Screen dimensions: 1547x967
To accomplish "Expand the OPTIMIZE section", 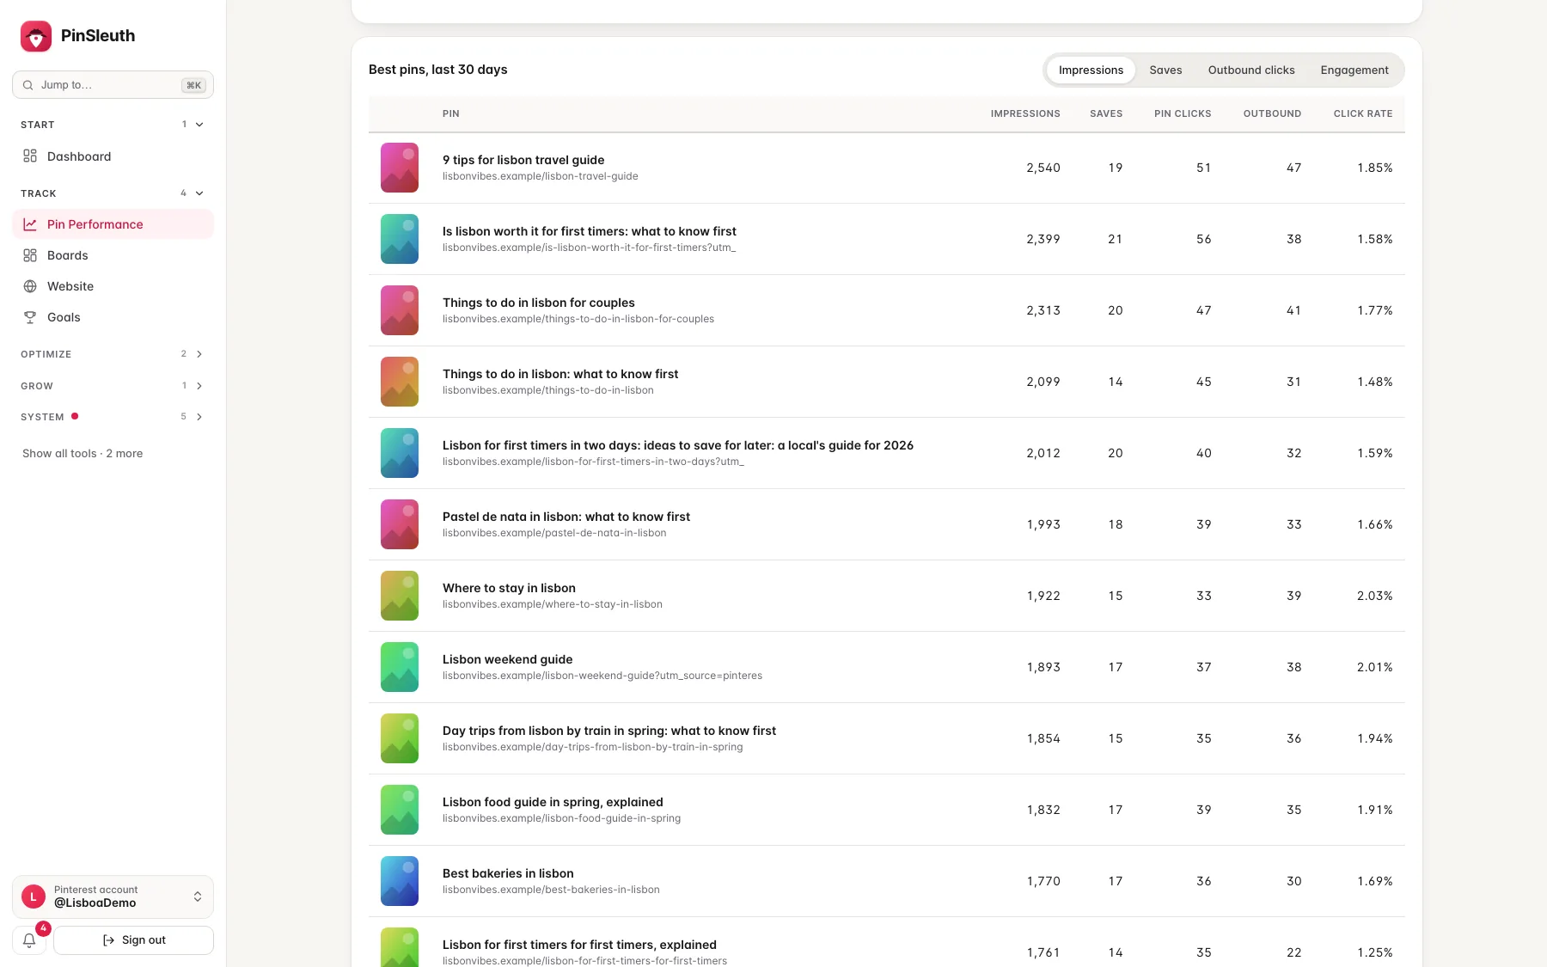I will click(x=113, y=354).
